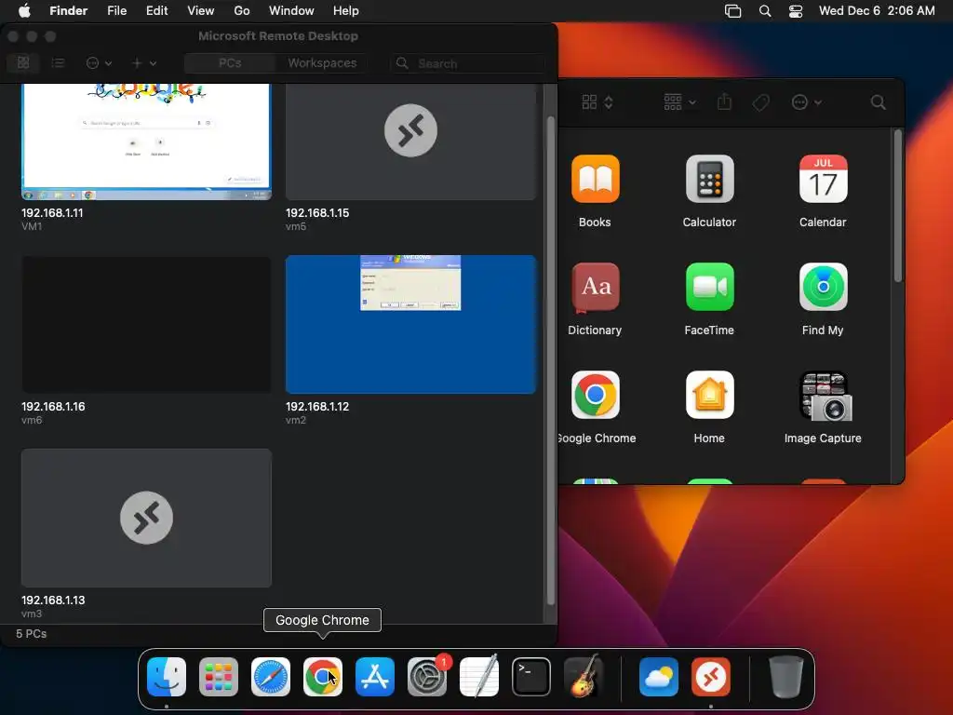Open File menu
Image resolution: width=953 pixels, height=715 pixels.
coord(116,10)
